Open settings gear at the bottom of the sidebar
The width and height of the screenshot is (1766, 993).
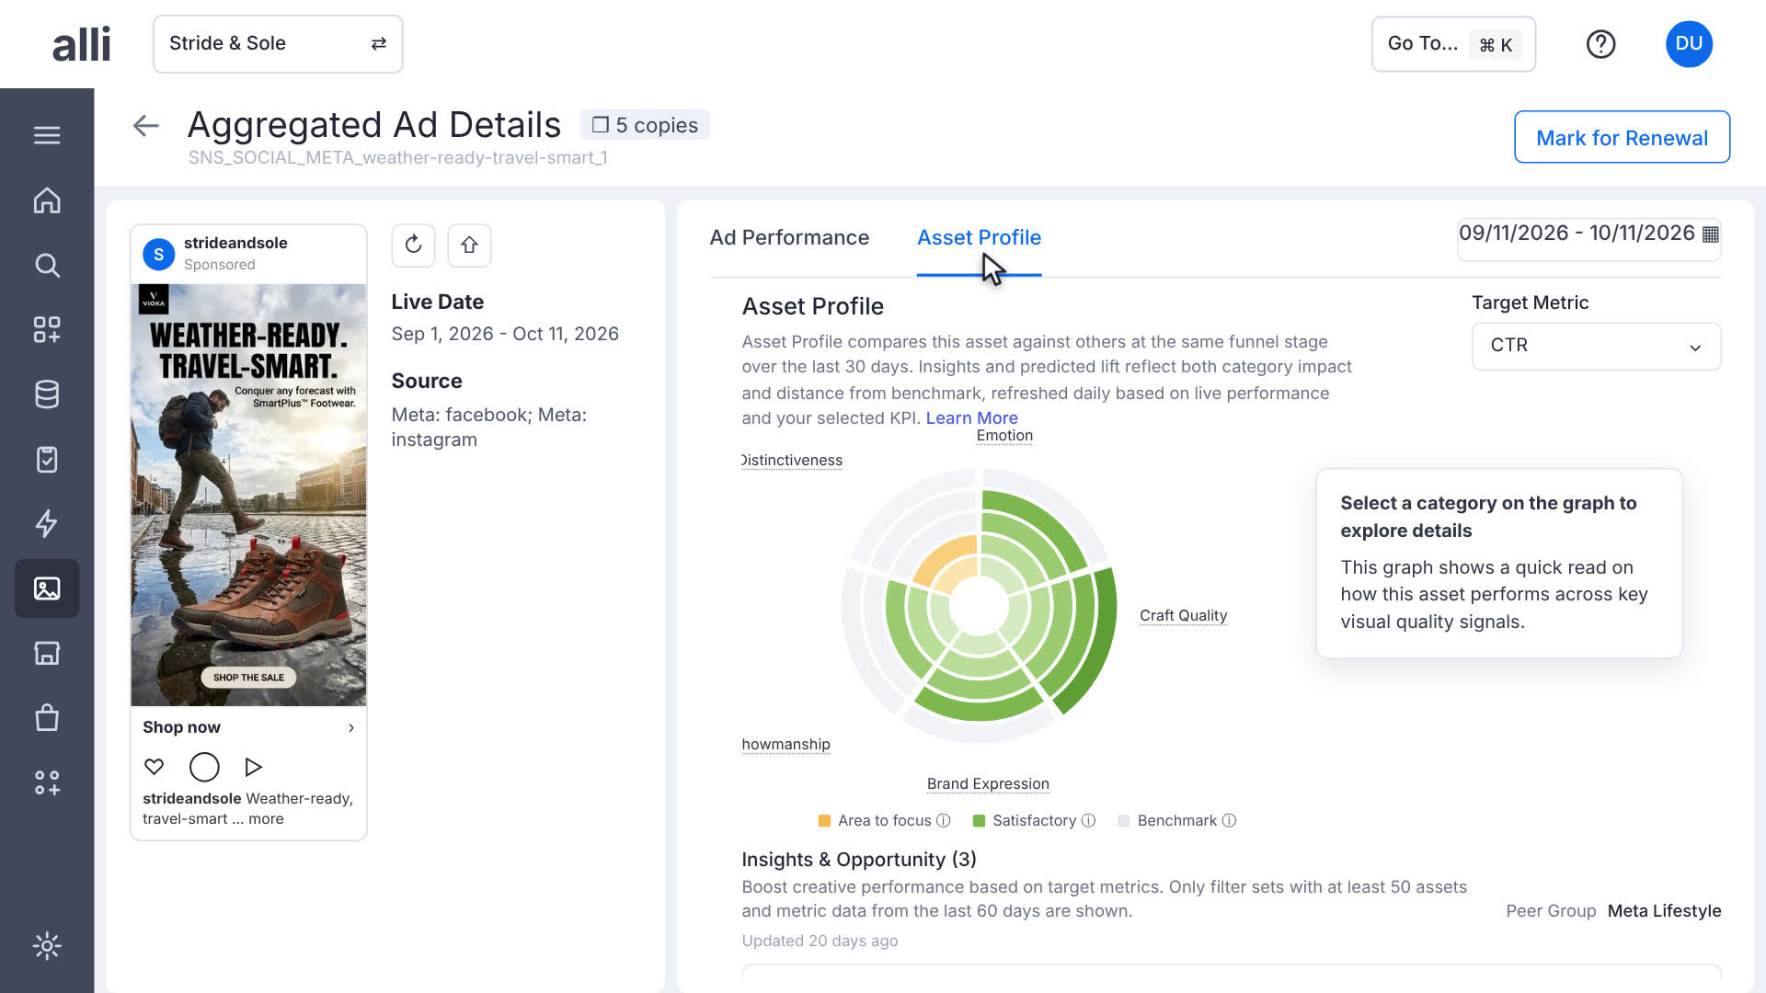point(47,946)
